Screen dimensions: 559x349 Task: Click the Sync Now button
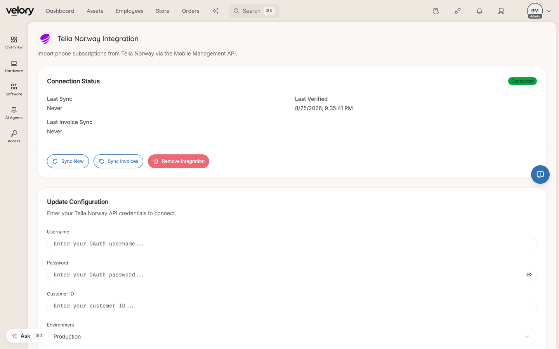pyautogui.click(x=68, y=161)
